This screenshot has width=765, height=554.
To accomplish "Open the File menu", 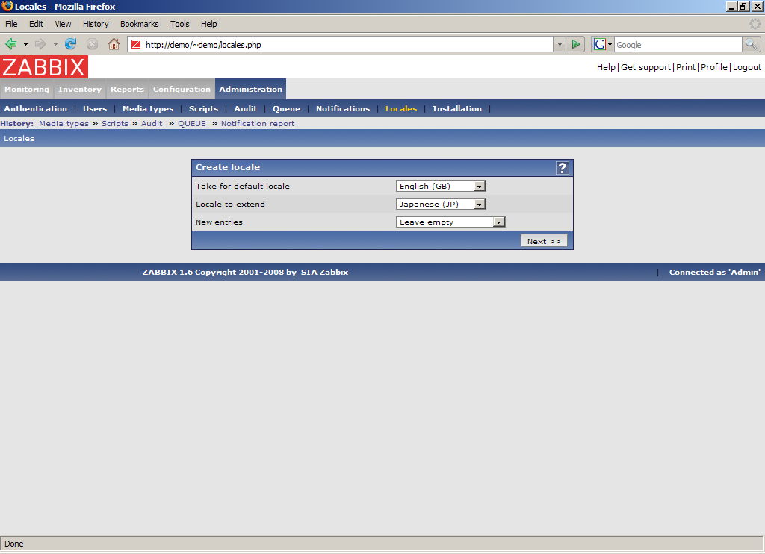I will click(11, 24).
